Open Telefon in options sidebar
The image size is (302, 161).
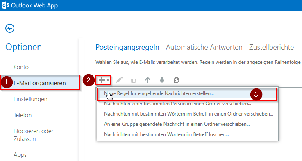(x=23, y=115)
